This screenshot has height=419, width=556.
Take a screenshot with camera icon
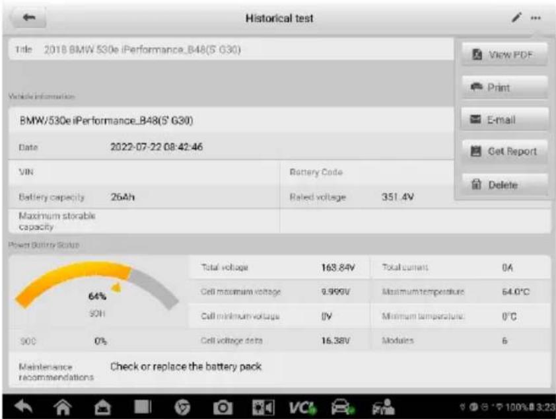(x=223, y=407)
